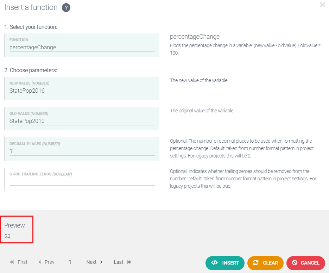The height and width of the screenshot is (273, 329).
Task: Open the Function field showing percentageChange
Action: 82,48
